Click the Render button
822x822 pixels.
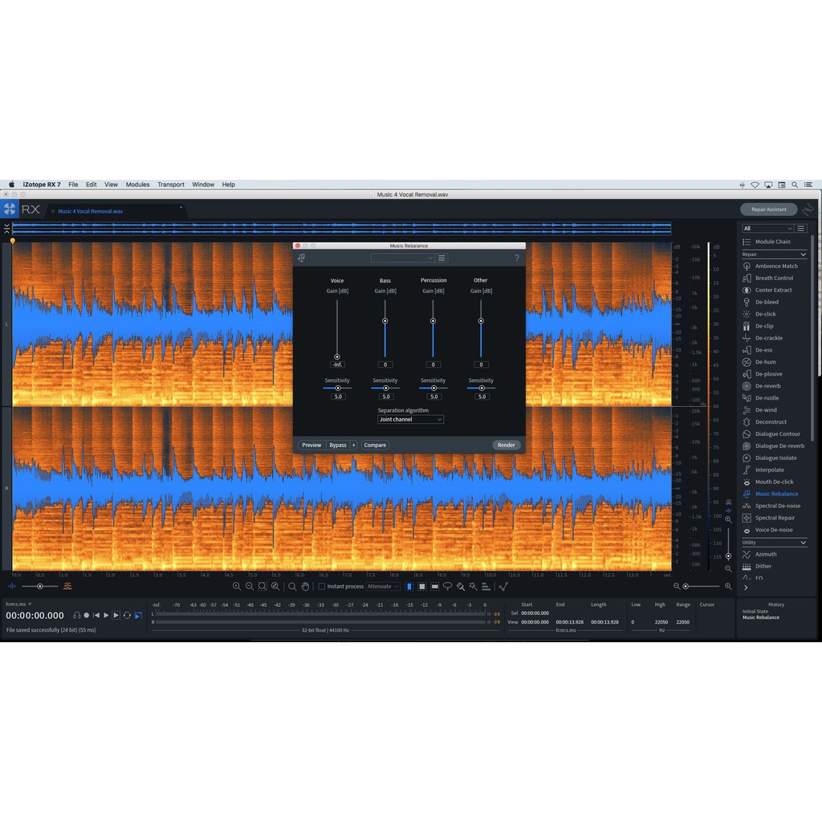pos(506,444)
